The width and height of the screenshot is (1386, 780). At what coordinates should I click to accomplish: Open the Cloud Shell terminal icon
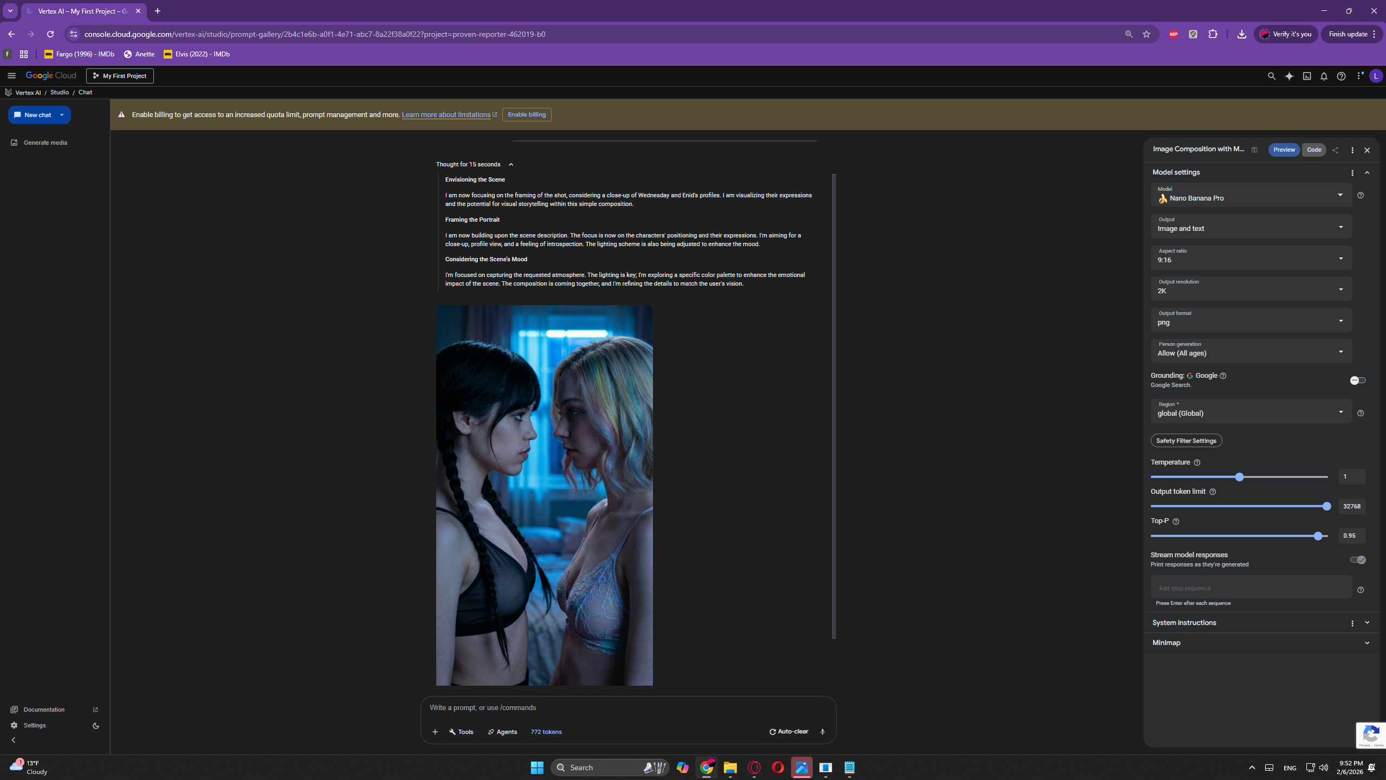pos(1306,76)
